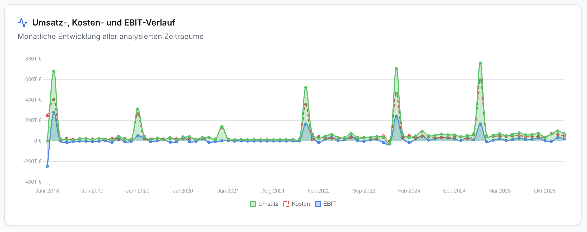Click the 'Aug 2021' x-axis label
Screen dimensions: 587x232
[x=273, y=191]
